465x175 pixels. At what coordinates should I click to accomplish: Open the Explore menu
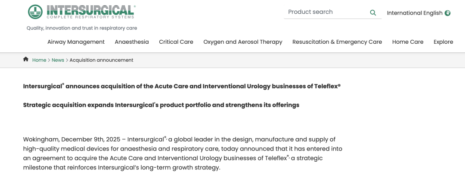[443, 42]
